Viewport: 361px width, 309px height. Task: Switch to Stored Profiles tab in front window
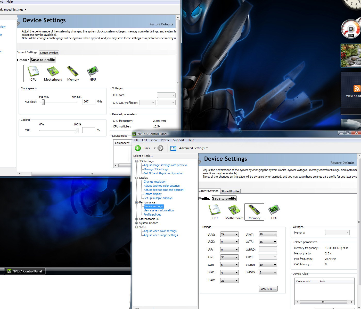[230, 191]
